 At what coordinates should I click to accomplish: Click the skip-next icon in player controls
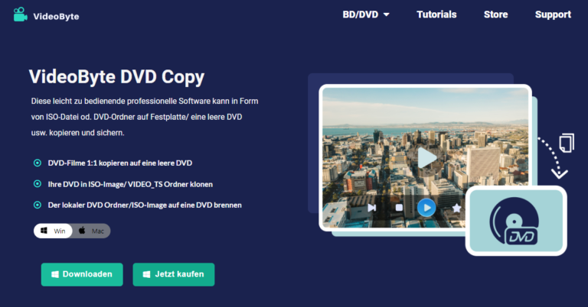371,207
